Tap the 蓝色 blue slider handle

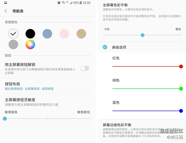[181, 111]
